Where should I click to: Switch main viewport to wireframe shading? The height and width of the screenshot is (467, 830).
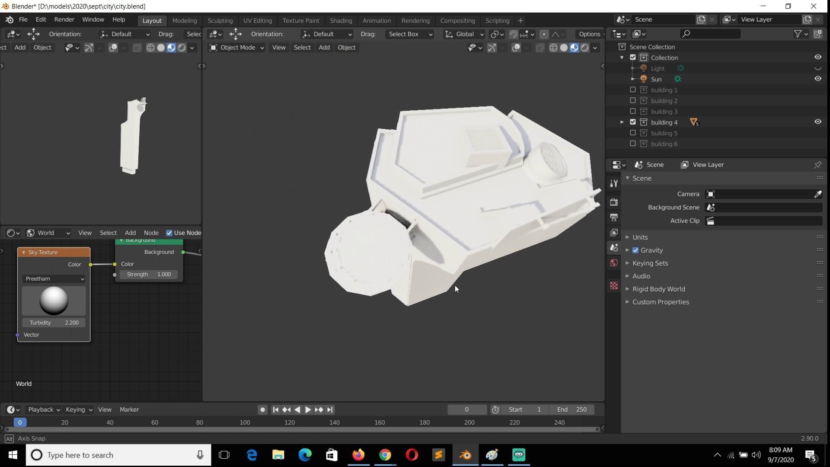[553, 48]
